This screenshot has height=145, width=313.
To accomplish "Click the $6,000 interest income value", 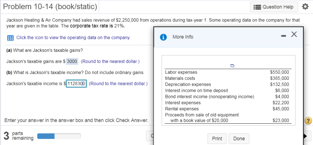I will pos(282,90).
